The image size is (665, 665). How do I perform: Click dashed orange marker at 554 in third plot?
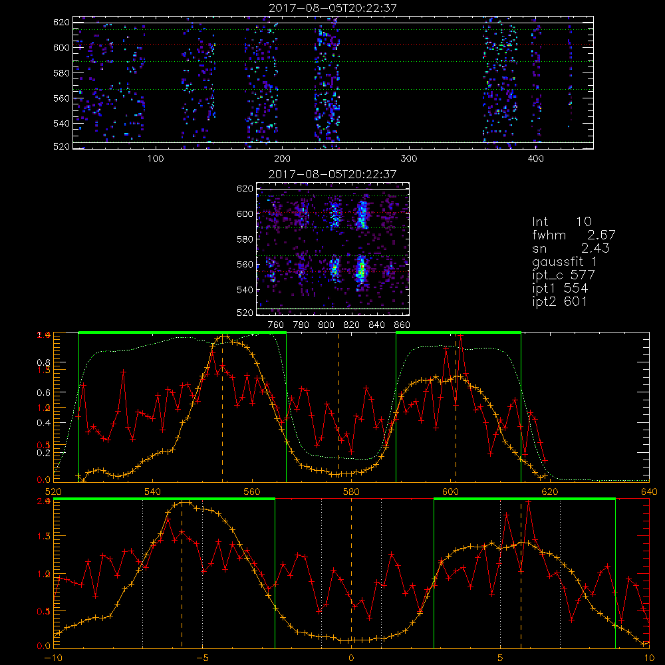tap(222, 408)
